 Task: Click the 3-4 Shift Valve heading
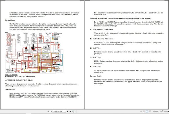tap(95, 67)
